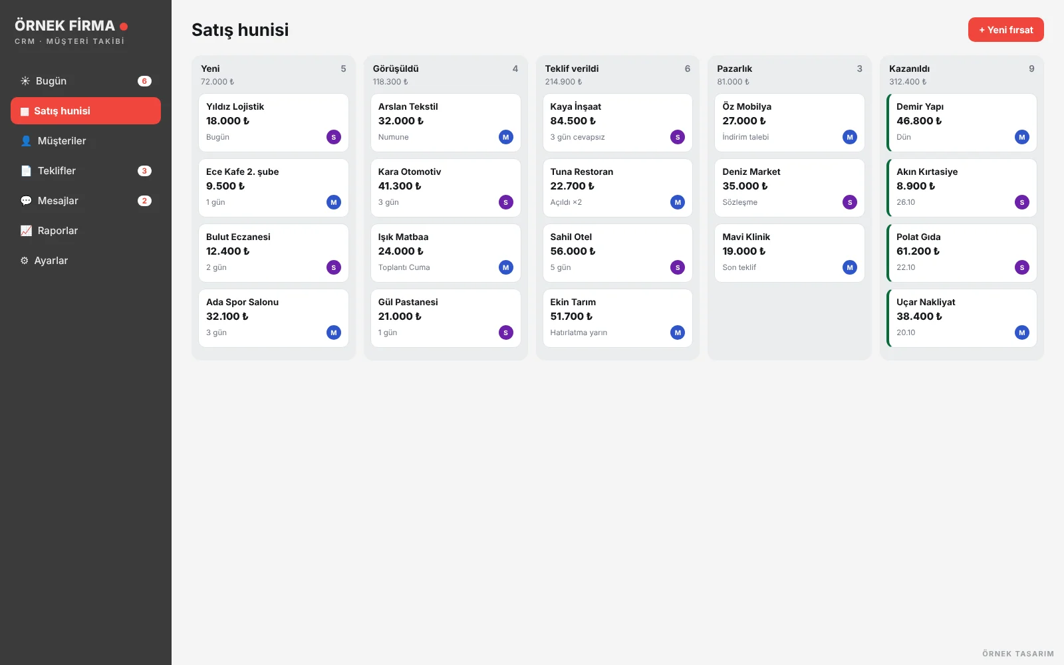
Task: Open Mesajlar in the sidebar
Action: pyautogui.click(x=86, y=201)
